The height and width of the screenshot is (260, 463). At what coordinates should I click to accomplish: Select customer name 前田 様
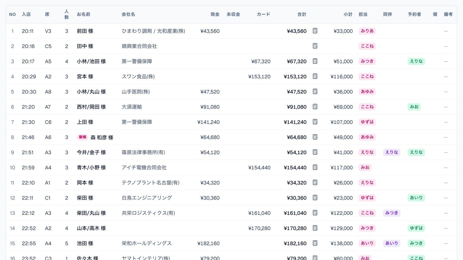click(x=85, y=31)
